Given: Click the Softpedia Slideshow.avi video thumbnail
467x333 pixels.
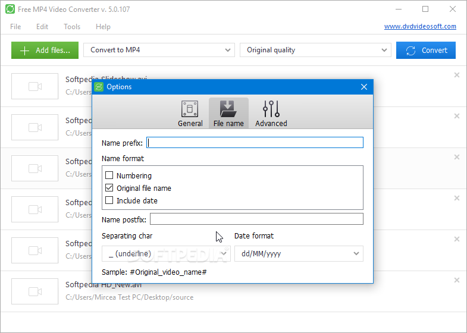Looking at the screenshot, I should pos(35,86).
